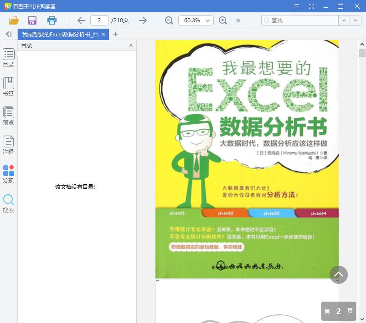The image size is (366, 323).
Task: Open 预览 thumbnails in sidebar
Action: click(x=8, y=116)
